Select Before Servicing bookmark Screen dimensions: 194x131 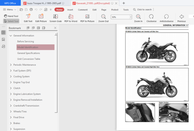[x=26, y=41]
